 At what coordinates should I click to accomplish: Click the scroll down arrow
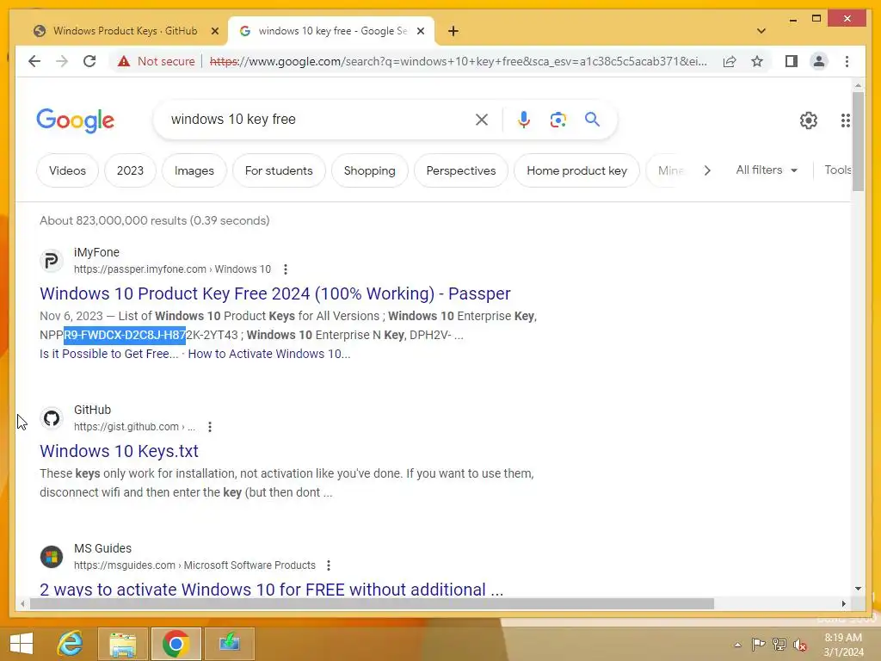coord(858,589)
